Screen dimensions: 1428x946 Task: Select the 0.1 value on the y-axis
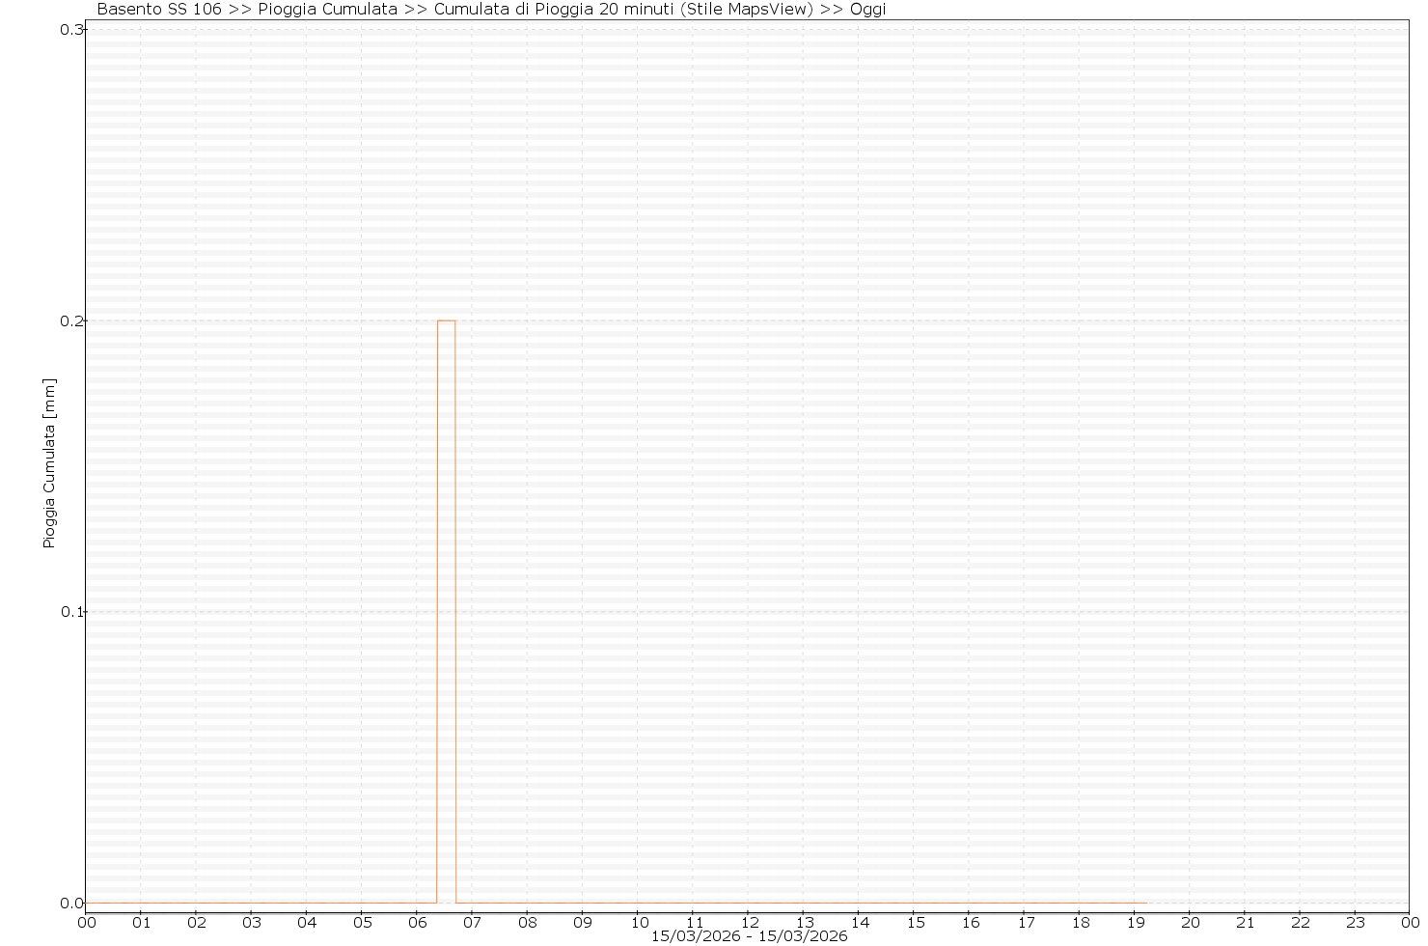pos(71,612)
